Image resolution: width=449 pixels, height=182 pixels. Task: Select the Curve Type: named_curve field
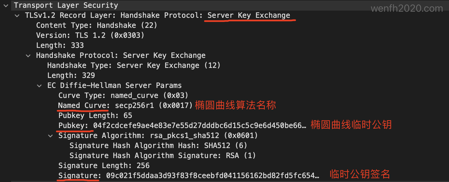coord(123,95)
